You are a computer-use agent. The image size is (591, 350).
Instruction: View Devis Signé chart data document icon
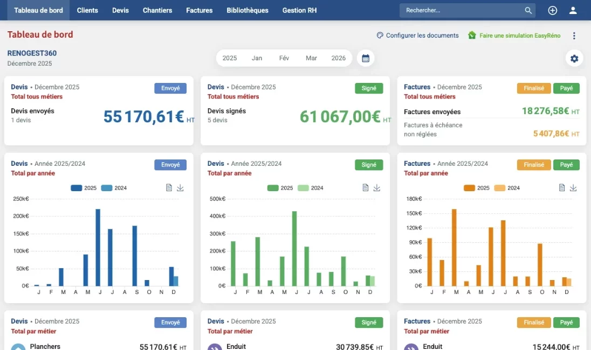click(366, 188)
